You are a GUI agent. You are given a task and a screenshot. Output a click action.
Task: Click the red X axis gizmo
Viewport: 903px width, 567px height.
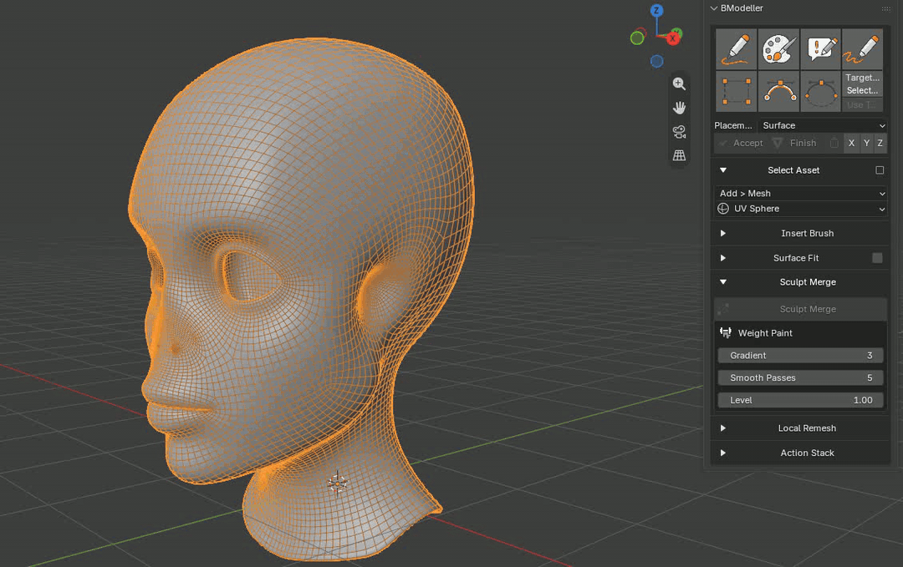point(672,39)
